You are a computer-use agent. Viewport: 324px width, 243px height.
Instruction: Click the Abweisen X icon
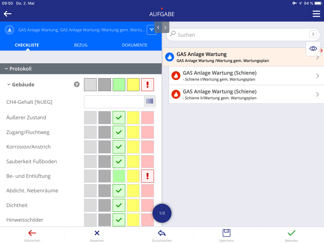97,233
